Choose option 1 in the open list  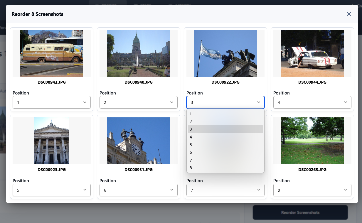point(225,114)
